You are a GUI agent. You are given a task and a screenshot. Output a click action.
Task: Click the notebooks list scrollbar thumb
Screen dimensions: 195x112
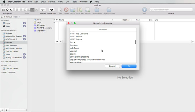click(135, 42)
